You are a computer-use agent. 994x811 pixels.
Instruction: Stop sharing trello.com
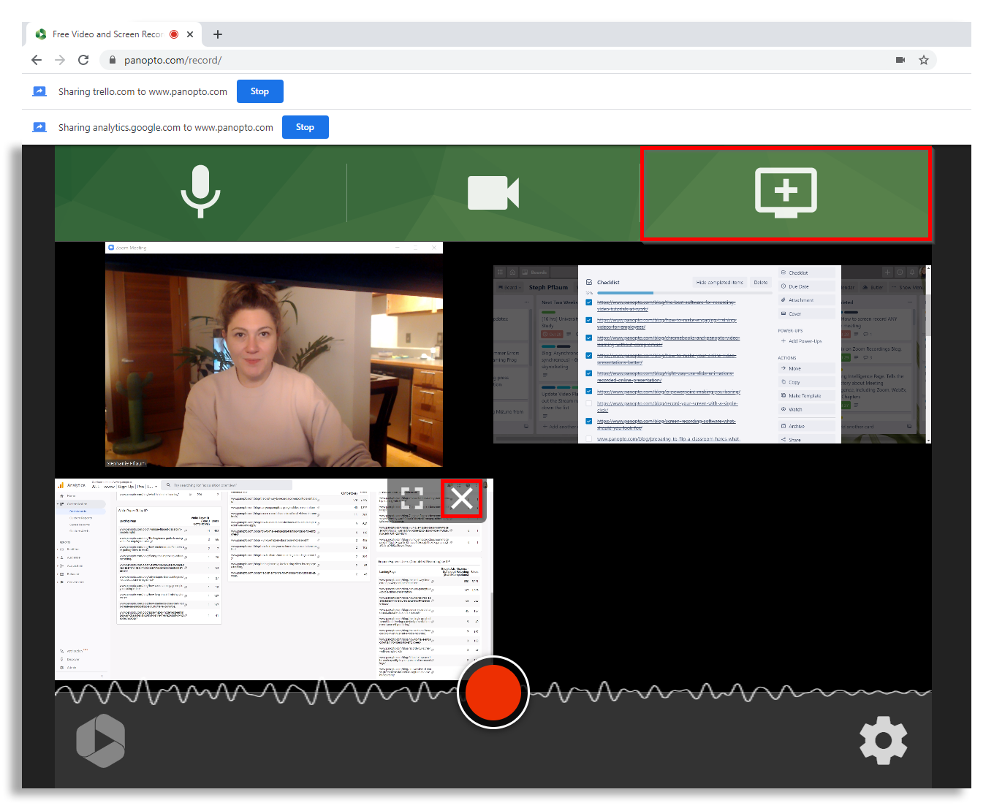tap(259, 91)
